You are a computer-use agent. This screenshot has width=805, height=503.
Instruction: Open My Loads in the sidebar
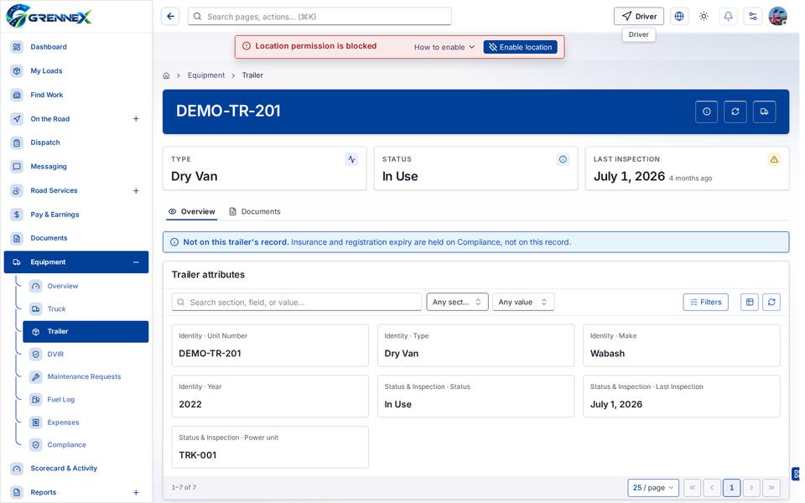point(76,70)
